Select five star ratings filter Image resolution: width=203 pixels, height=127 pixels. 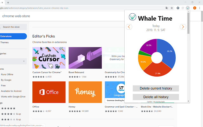(x=8, y=108)
